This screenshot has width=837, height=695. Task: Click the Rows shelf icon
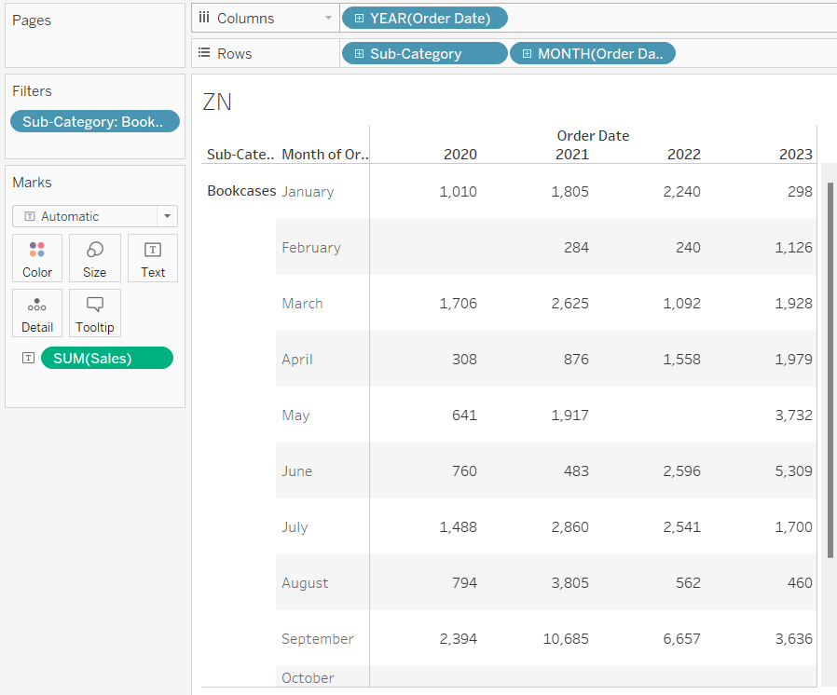[x=204, y=53]
